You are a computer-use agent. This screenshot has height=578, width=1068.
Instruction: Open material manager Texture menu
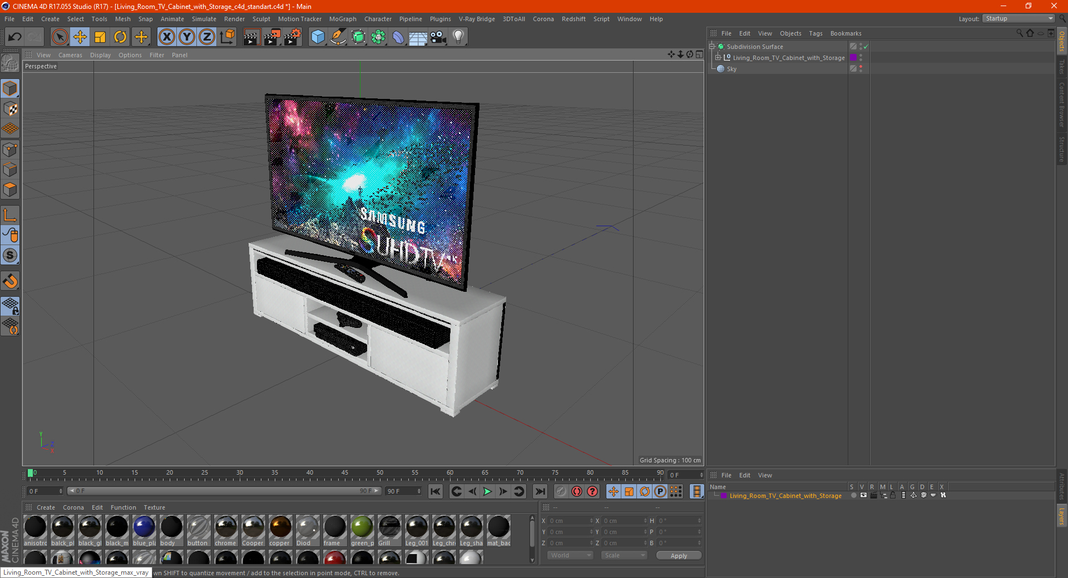154,507
